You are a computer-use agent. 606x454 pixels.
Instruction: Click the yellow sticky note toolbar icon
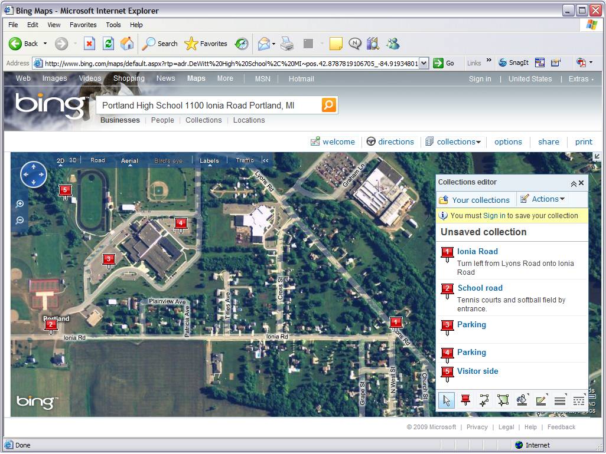click(x=335, y=44)
